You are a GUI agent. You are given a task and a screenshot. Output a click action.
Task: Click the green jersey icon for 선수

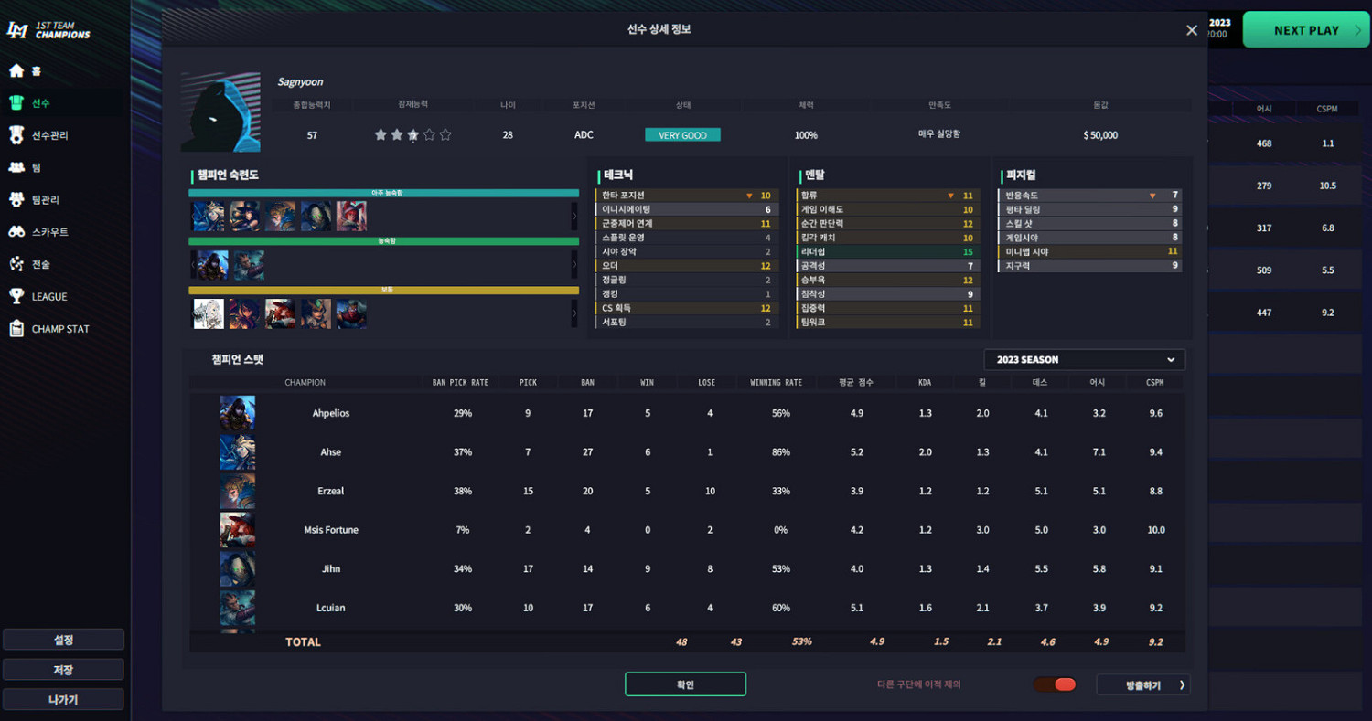16,102
